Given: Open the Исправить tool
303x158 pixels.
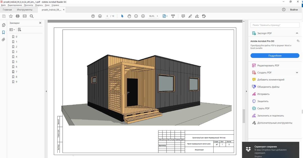Looking at the screenshot, I should 261,94.
